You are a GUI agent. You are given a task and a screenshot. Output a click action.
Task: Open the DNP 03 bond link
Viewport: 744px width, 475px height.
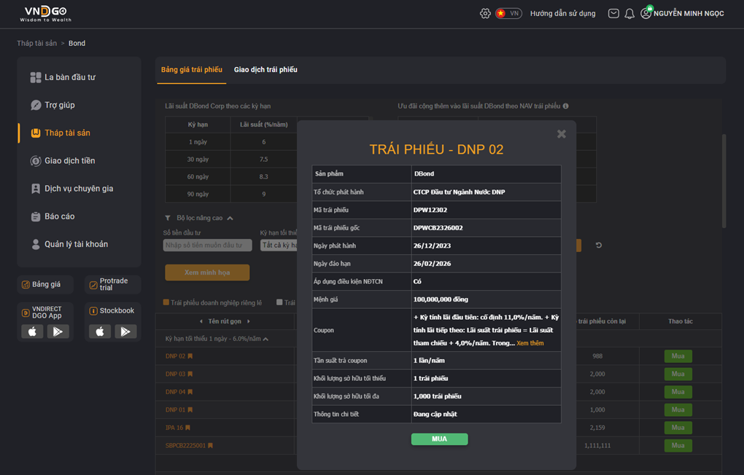tap(175, 374)
